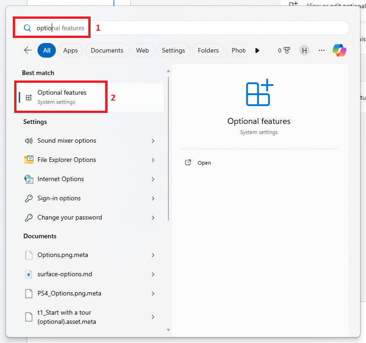Click the Optional features result icon
The height and width of the screenshot is (343, 366).
click(x=29, y=97)
